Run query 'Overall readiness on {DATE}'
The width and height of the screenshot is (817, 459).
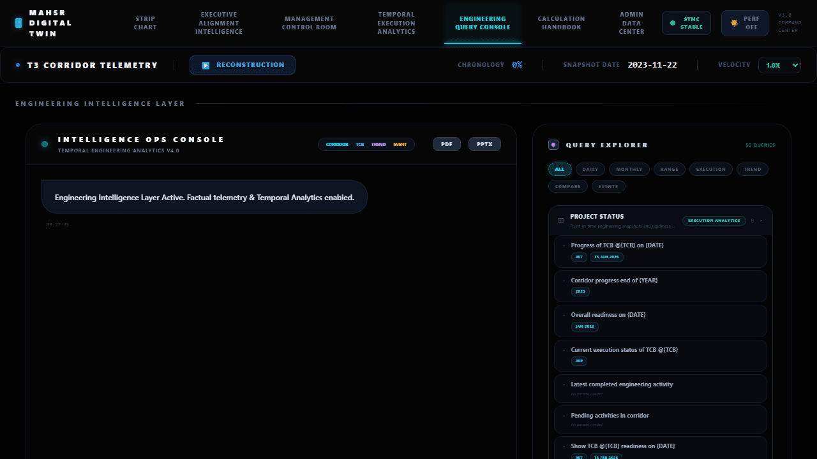click(x=661, y=321)
